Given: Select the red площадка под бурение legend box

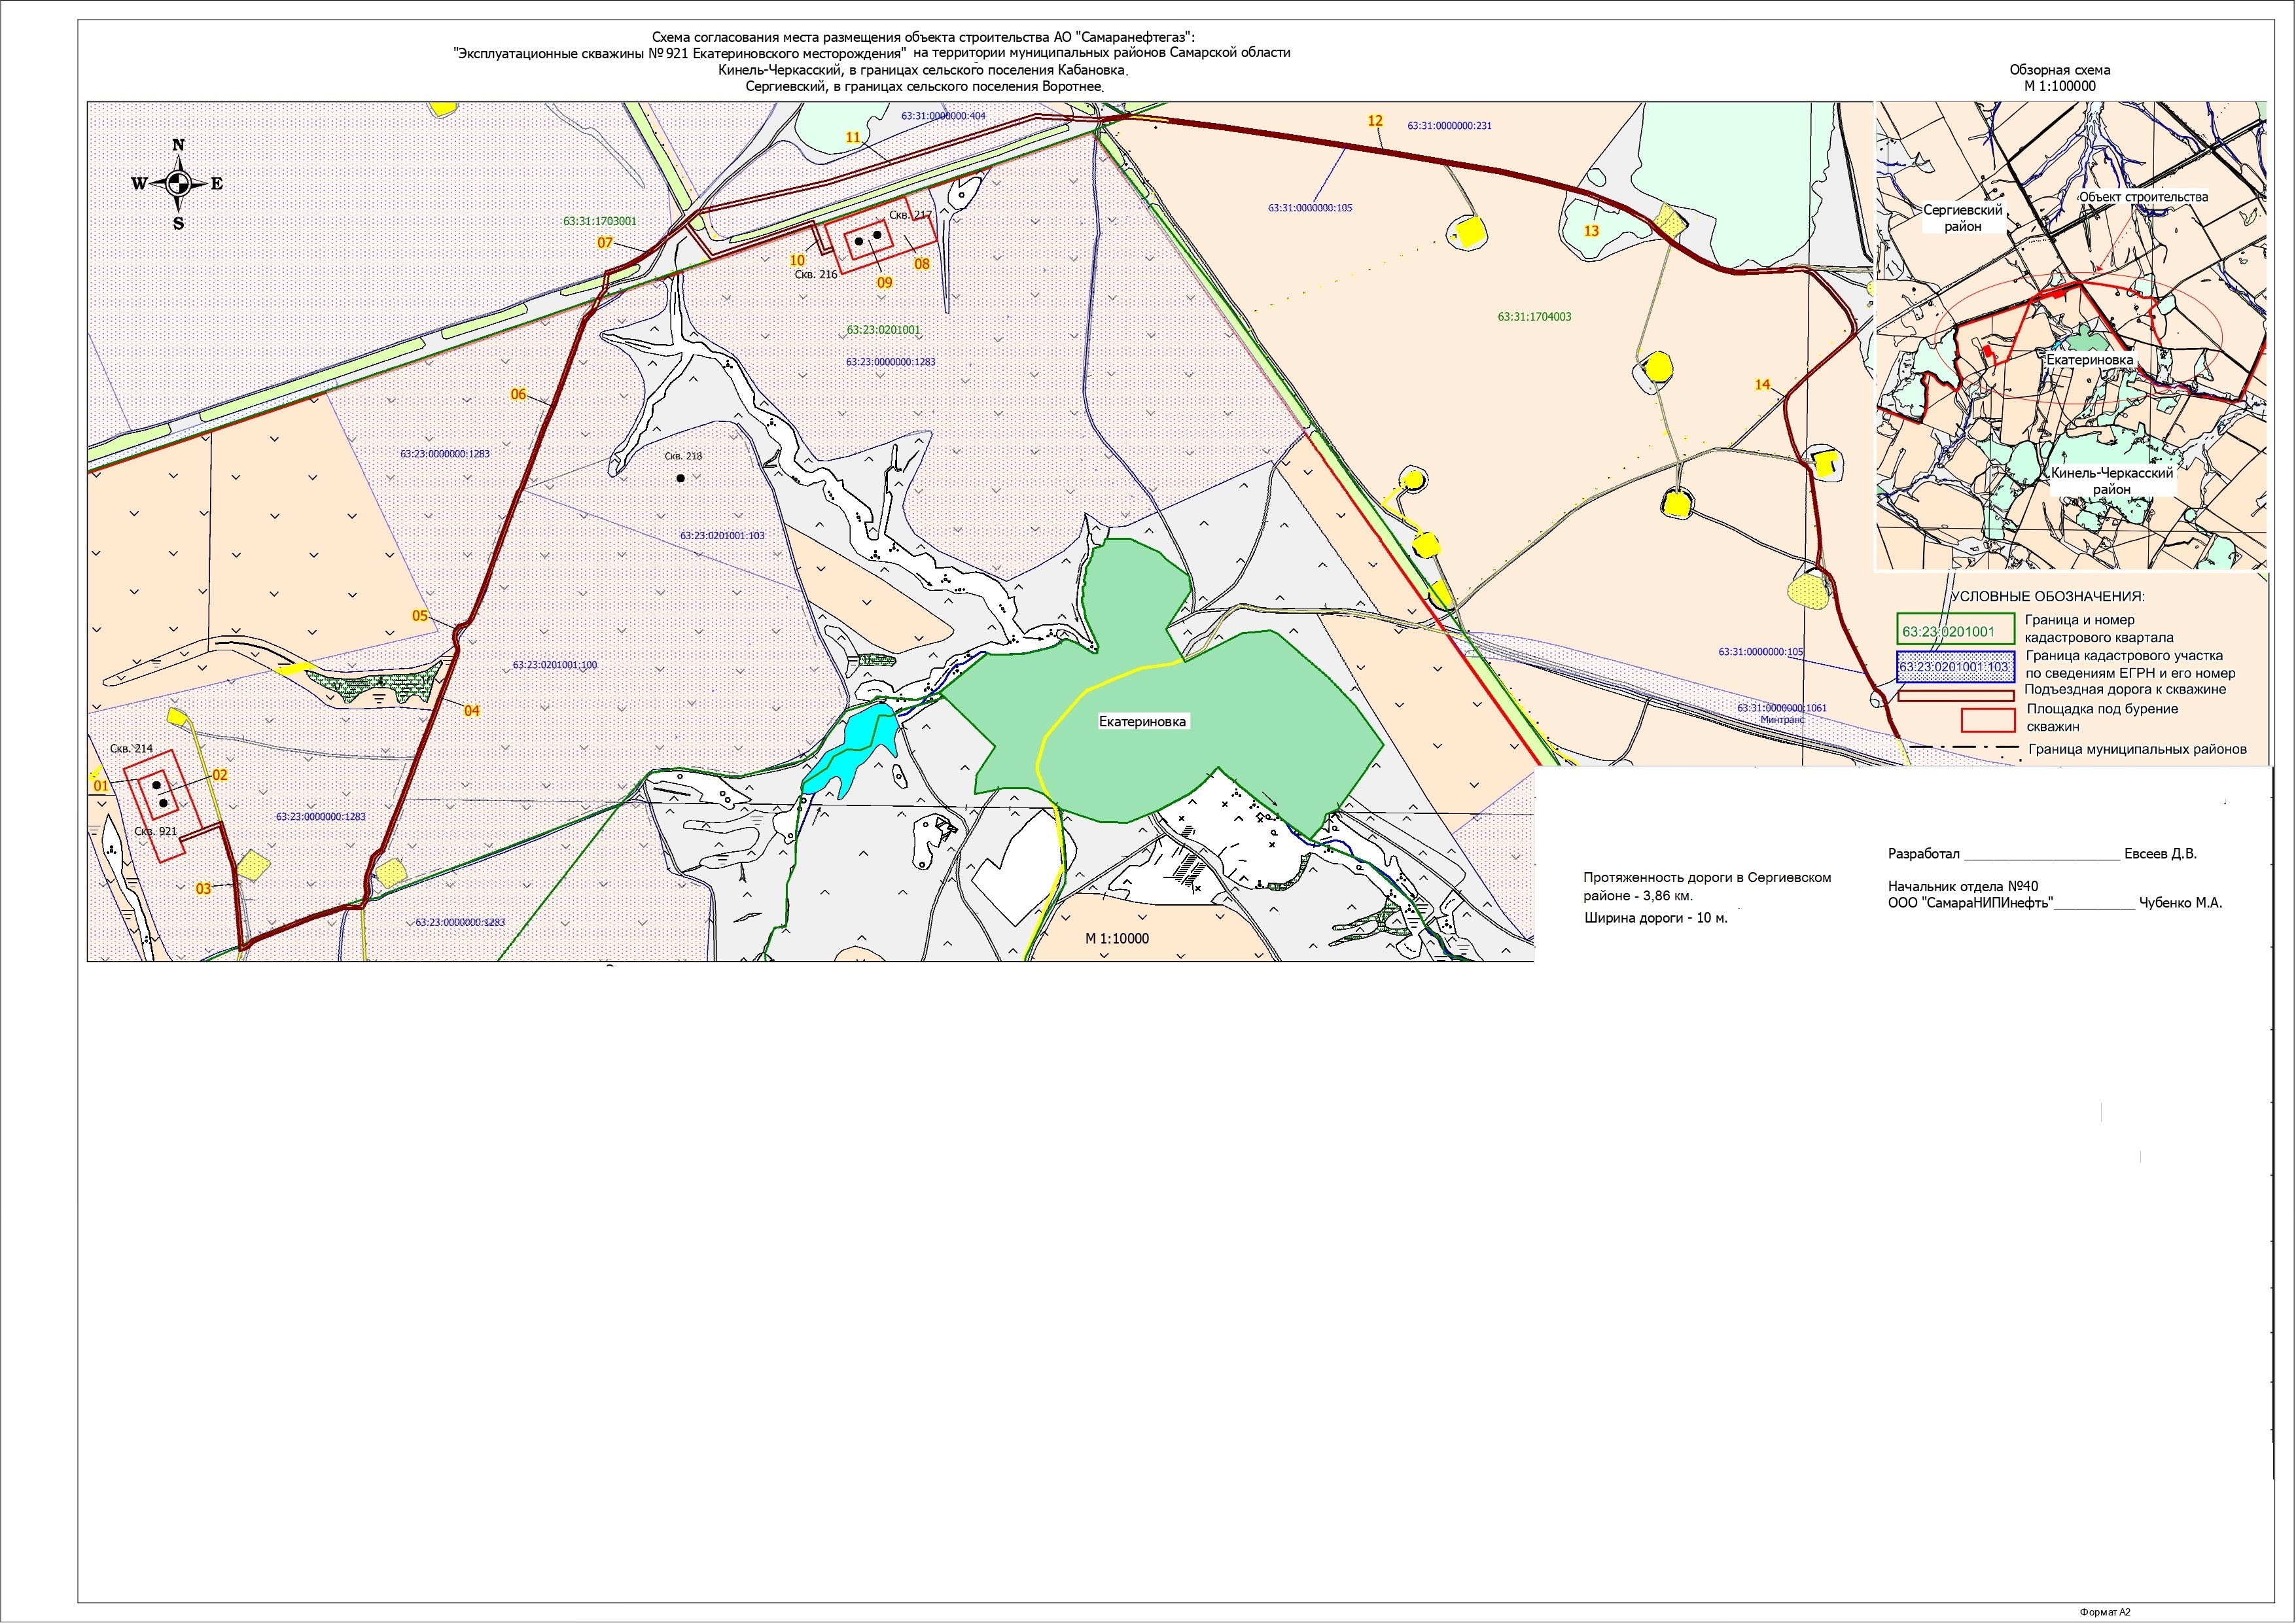Looking at the screenshot, I should (1988, 720).
